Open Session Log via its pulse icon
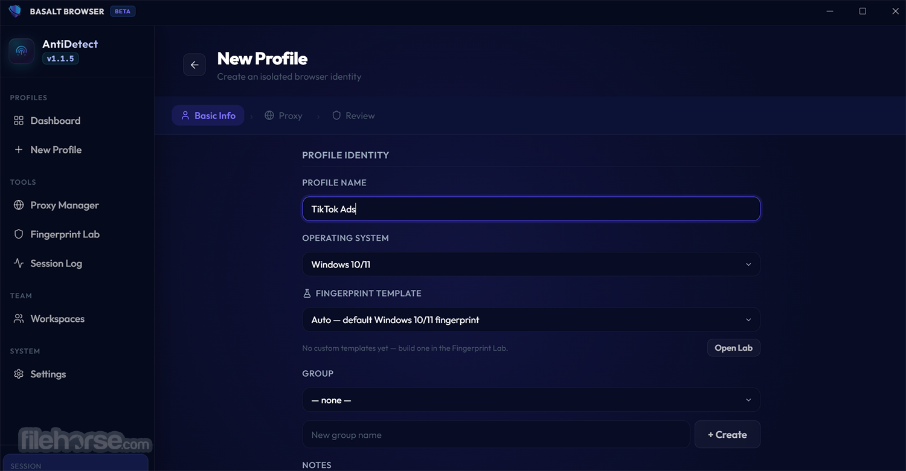 [19, 263]
